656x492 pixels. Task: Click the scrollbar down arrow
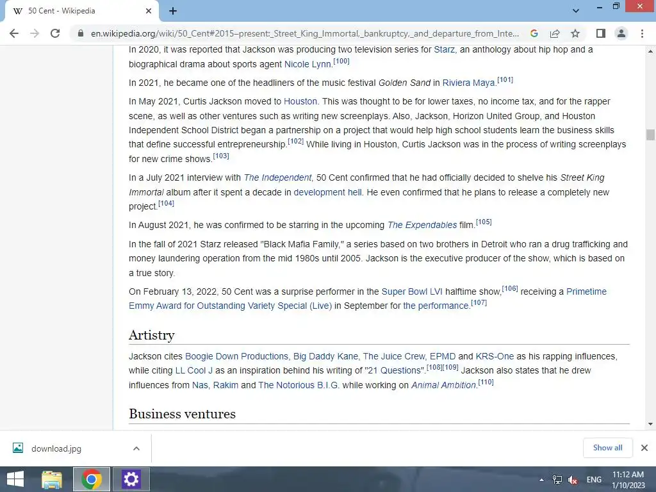point(650,424)
